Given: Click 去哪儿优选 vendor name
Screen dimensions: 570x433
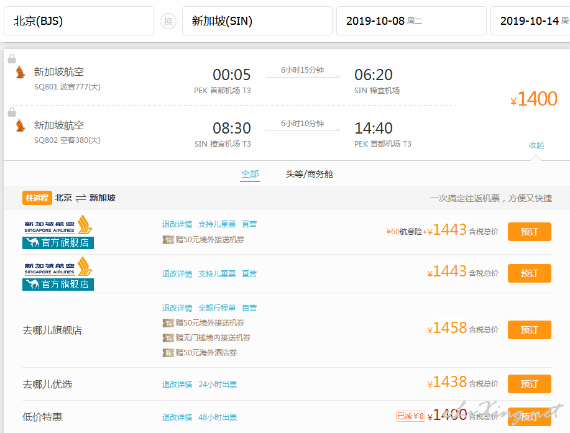Looking at the screenshot, I should 47,385.
